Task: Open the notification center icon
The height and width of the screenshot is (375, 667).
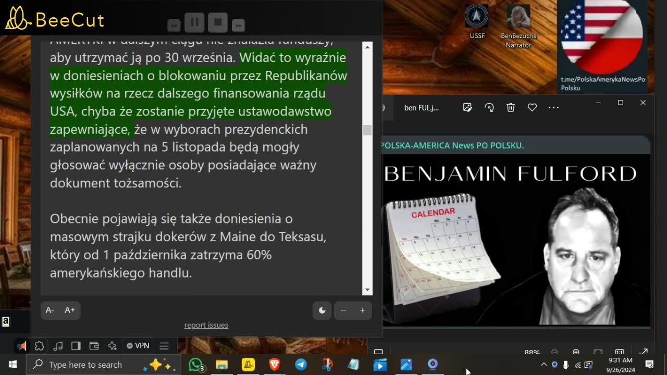Action: pyautogui.click(x=649, y=365)
